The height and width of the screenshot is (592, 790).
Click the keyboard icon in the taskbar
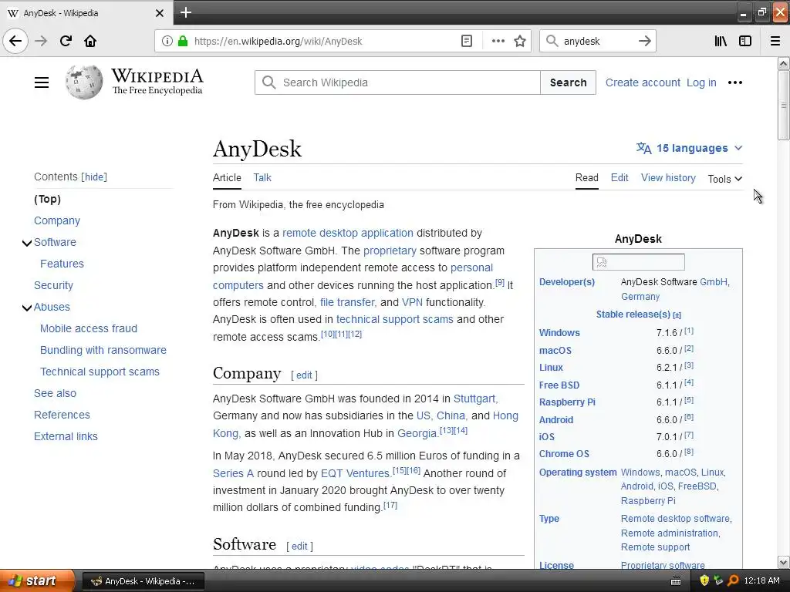tap(676, 581)
